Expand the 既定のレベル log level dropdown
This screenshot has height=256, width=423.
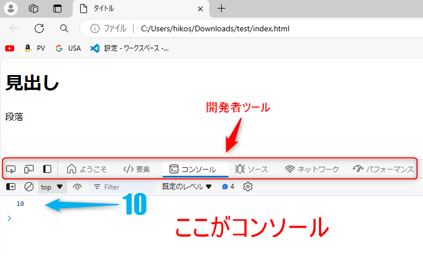click(x=186, y=187)
